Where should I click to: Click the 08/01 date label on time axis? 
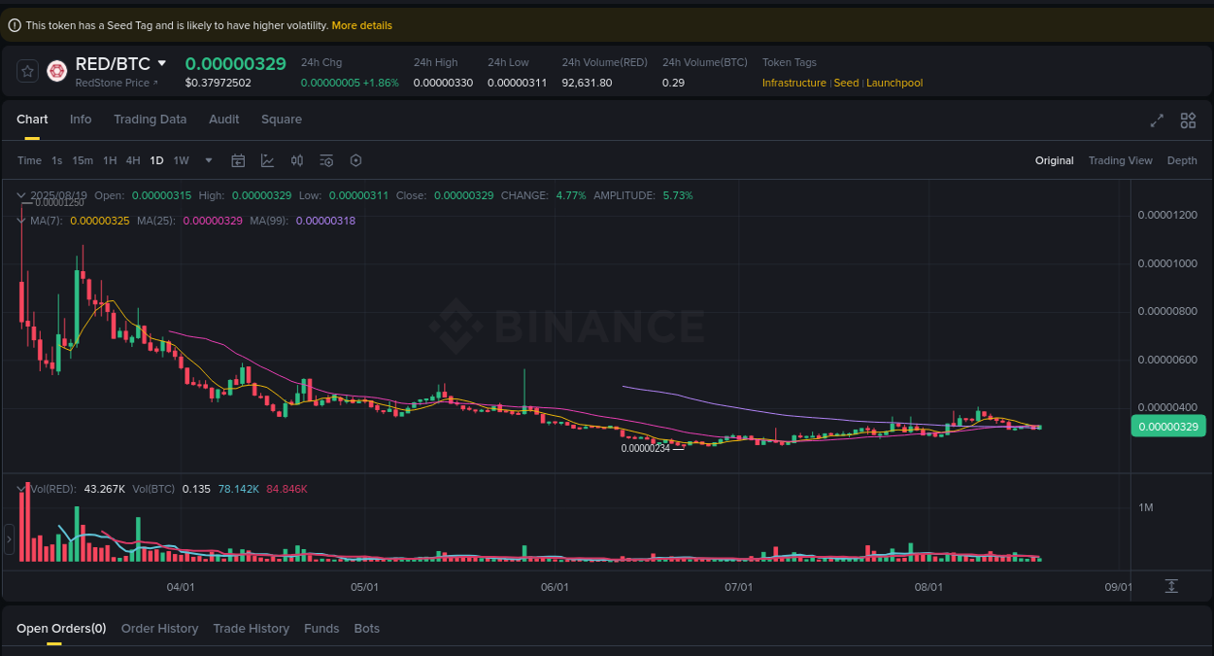pyautogui.click(x=929, y=587)
